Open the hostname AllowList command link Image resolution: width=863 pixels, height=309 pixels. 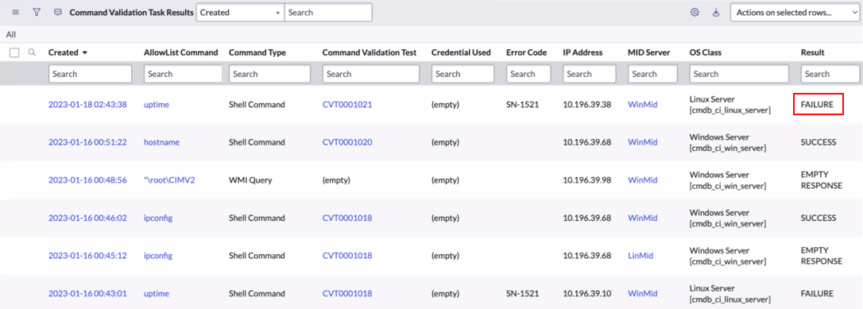162,142
